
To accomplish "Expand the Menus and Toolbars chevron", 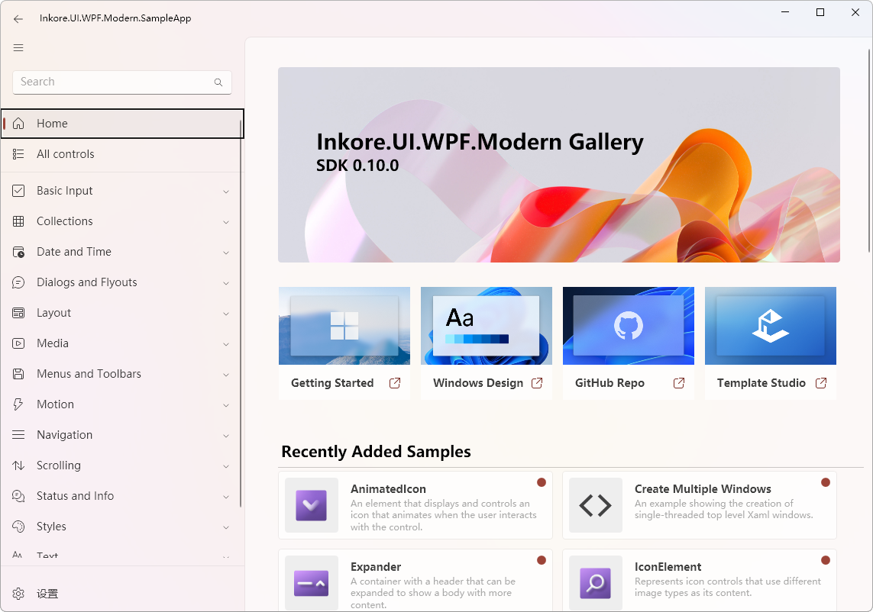I will click(x=226, y=375).
